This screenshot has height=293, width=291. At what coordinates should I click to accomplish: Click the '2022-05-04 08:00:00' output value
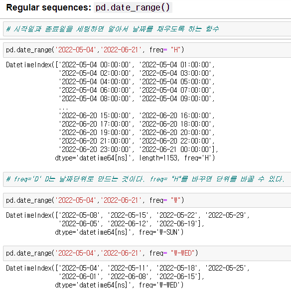coord(95,99)
